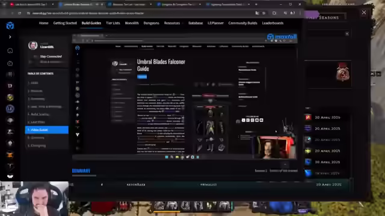Expand the left sidebar with the chevron arrow
385x216 pixels.
click(x=10, y=37)
